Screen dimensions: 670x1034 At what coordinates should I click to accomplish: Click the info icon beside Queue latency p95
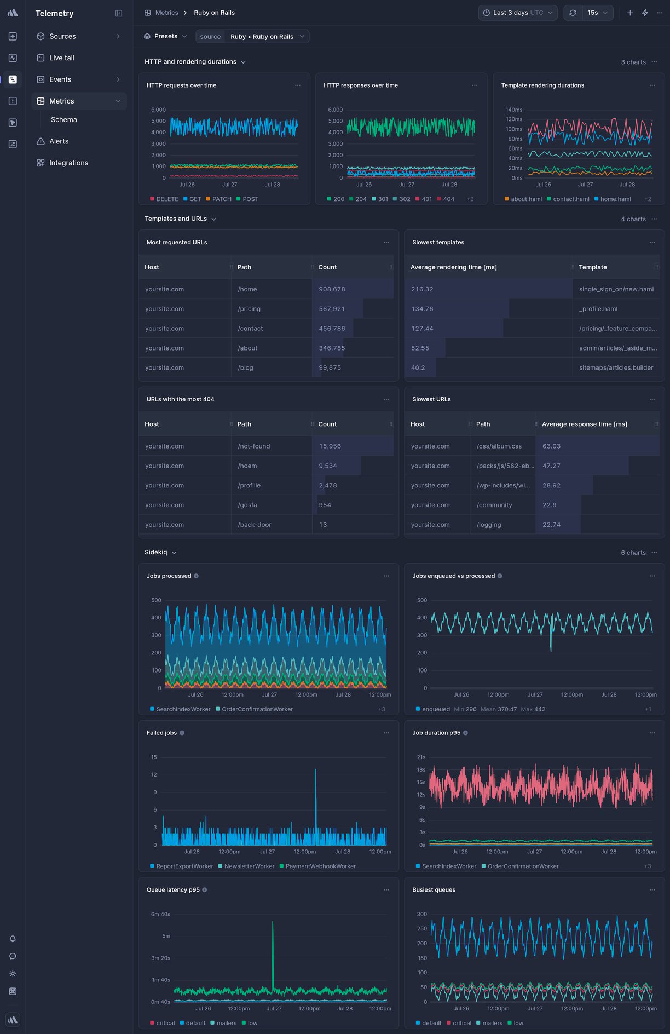click(205, 890)
